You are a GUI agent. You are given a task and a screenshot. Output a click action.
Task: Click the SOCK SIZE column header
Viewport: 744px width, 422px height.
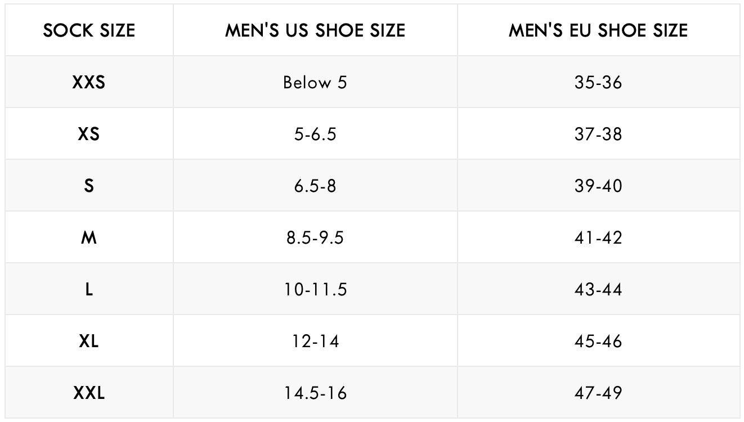(x=89, y=30)
